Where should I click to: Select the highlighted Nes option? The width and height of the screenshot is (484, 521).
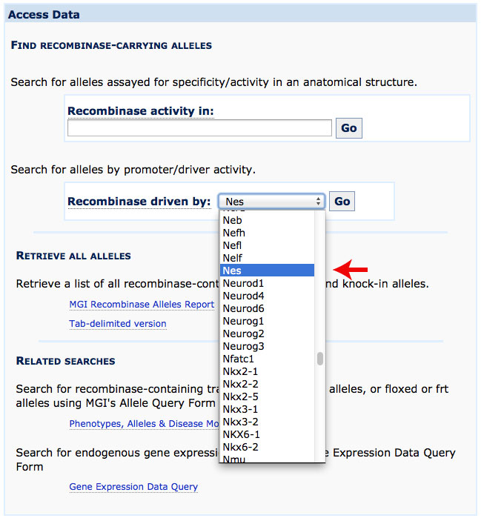267,271
